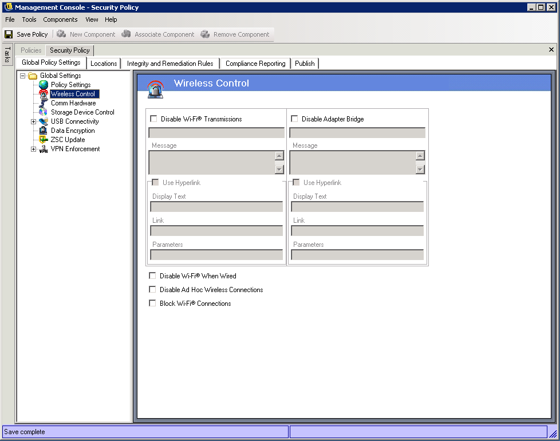Expand the VPN Enforcement tree node
The image size is (560, 441).
34,149
